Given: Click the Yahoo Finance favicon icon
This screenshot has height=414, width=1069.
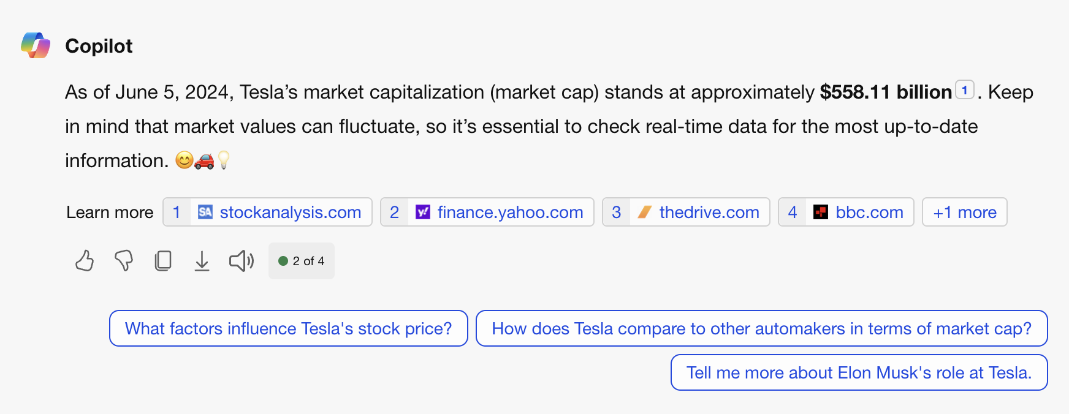Looking at the screenshot, I should point(423,212).
